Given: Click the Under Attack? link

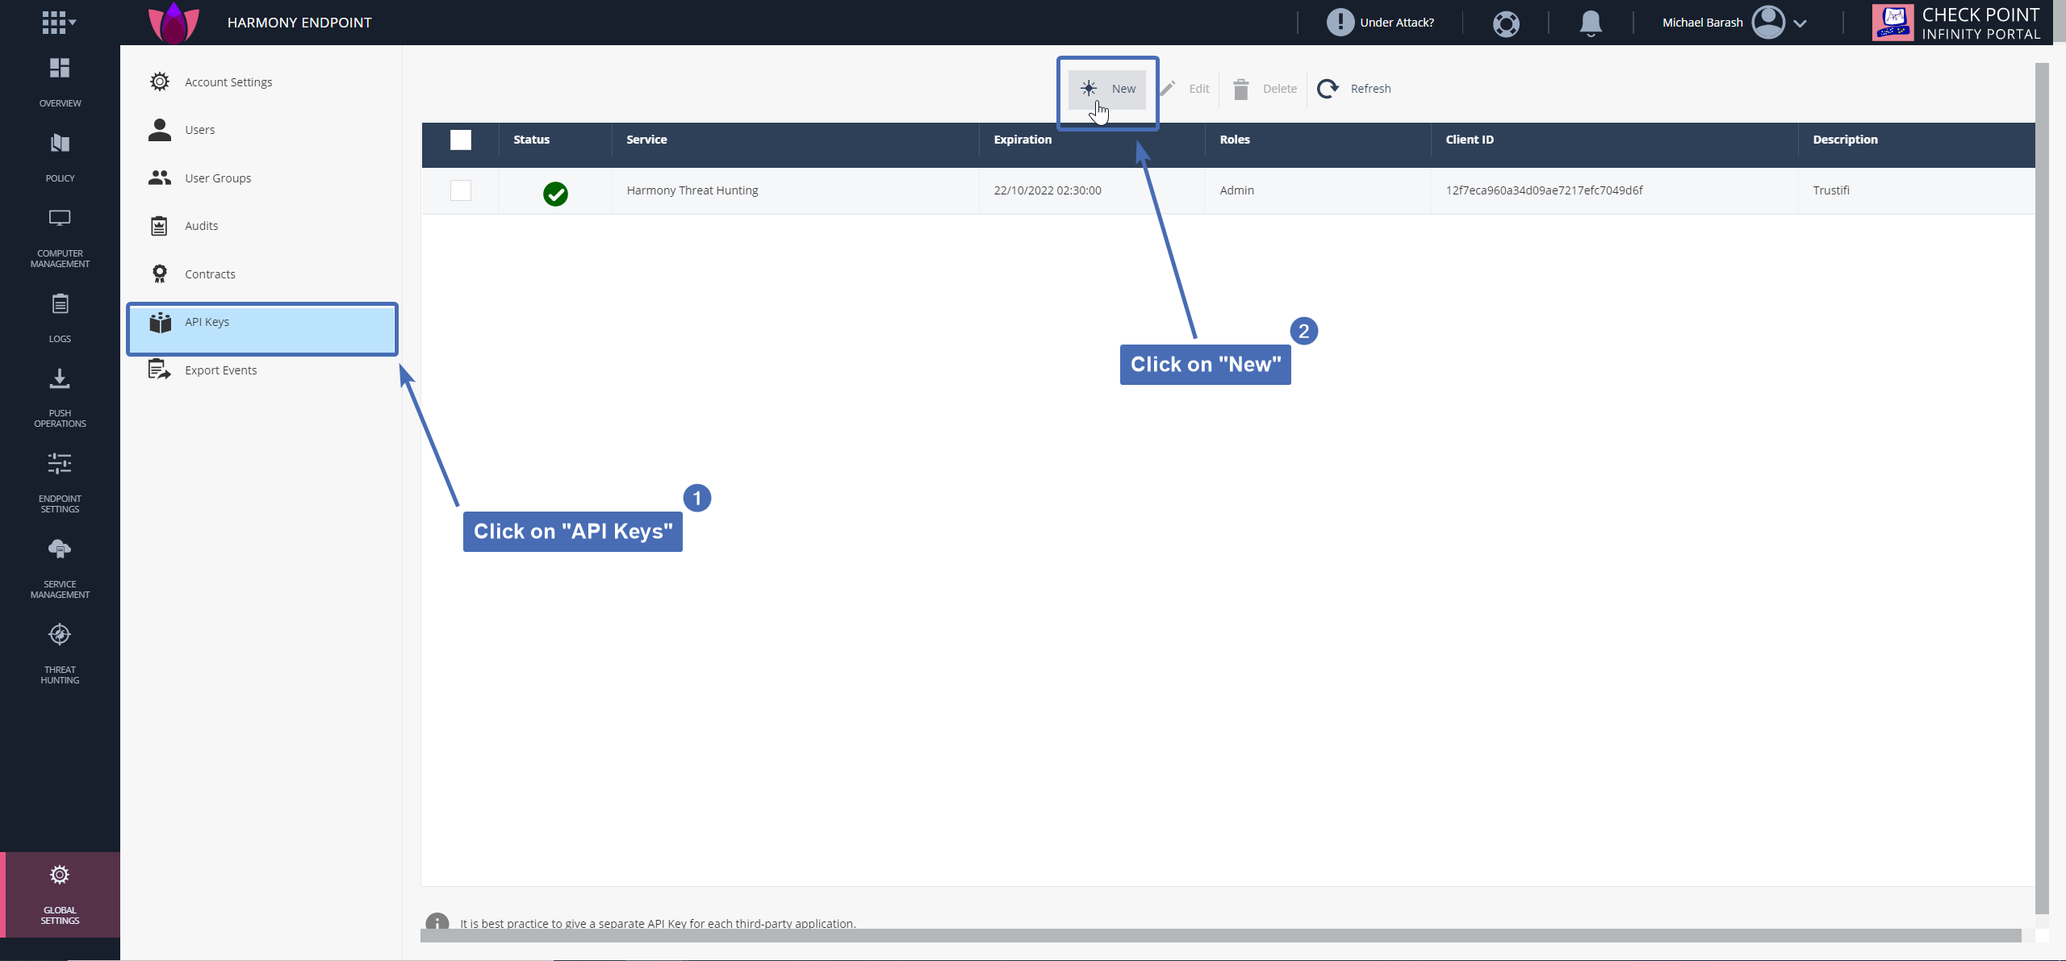Looking at the screenshot, I should point(1397,23).
